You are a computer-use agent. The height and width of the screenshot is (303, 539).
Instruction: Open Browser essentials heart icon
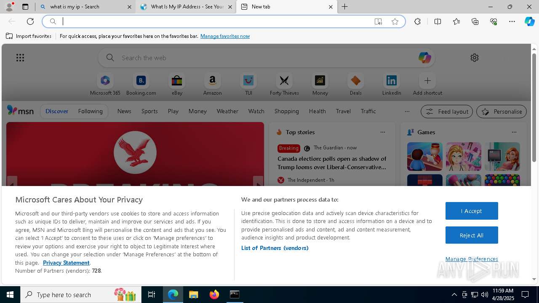pos(494,21)
